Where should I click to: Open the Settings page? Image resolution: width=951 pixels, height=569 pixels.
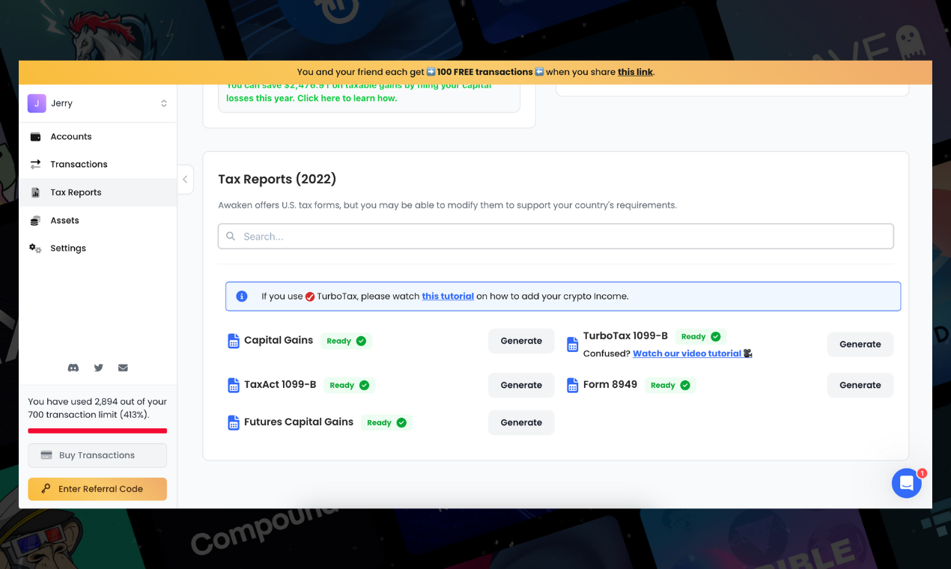coord(97,248)
